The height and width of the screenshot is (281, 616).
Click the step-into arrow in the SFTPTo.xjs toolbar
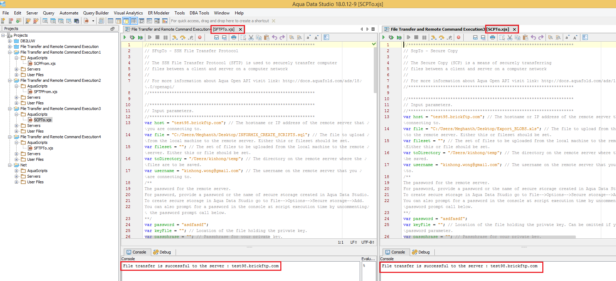click(x=175, y=37)
